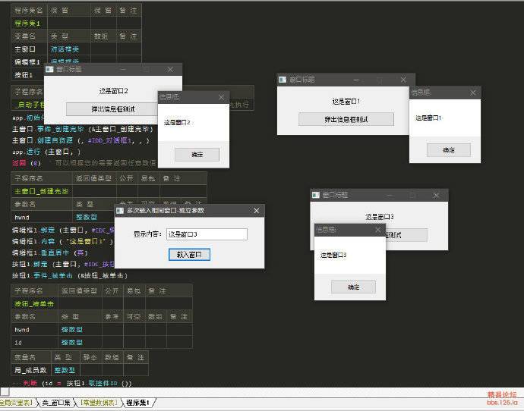524x411 pixels.
Task: Click the title icon of the 这是窗口1 window
Action: coord(283,80)
